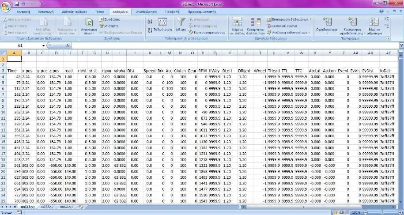The image size is (404, 215).
Task: Open Ανάλυση πιθανοτήτων what-if menu
Action: (x=288, y=33)
